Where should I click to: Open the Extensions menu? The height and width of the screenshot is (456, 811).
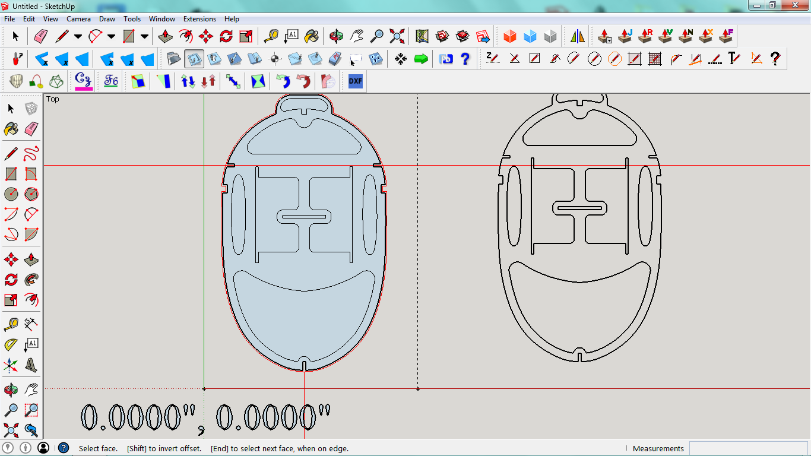199,19
